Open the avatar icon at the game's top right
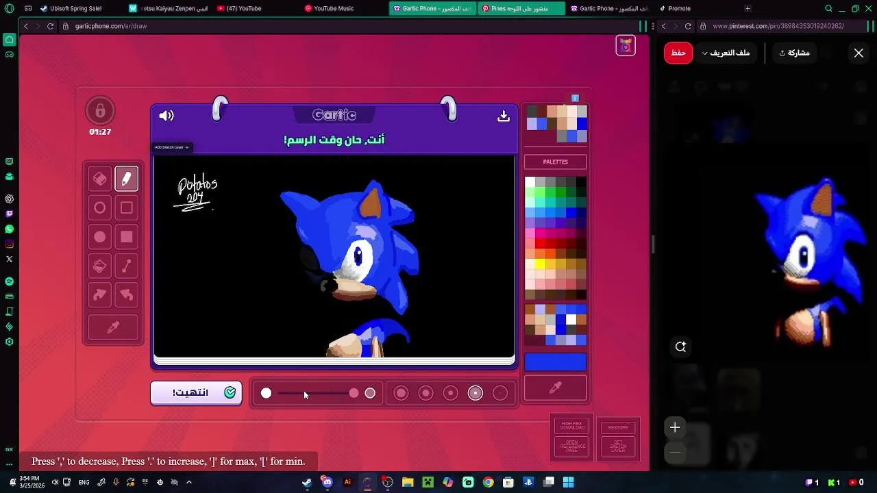 tap(626, 46)
